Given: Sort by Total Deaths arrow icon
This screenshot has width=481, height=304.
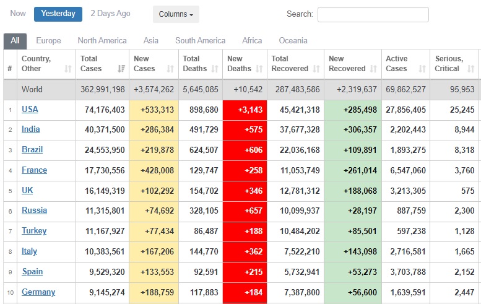Looking at the screenshot, I should 215,69.
